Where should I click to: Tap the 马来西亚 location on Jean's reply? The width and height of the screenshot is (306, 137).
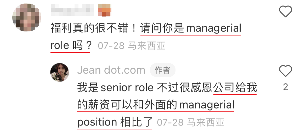coord(205,123)
